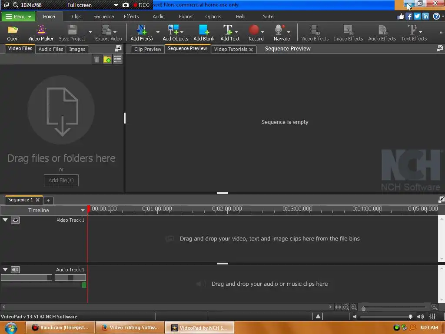The height and width of the screenshot is (334, 445).
Task: Click the bin delete trash icon
Action: coord(96,59)
